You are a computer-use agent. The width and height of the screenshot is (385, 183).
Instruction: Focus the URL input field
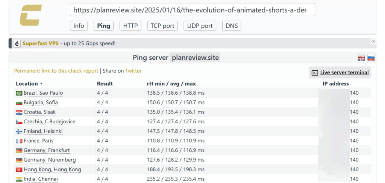pos(192,10)
